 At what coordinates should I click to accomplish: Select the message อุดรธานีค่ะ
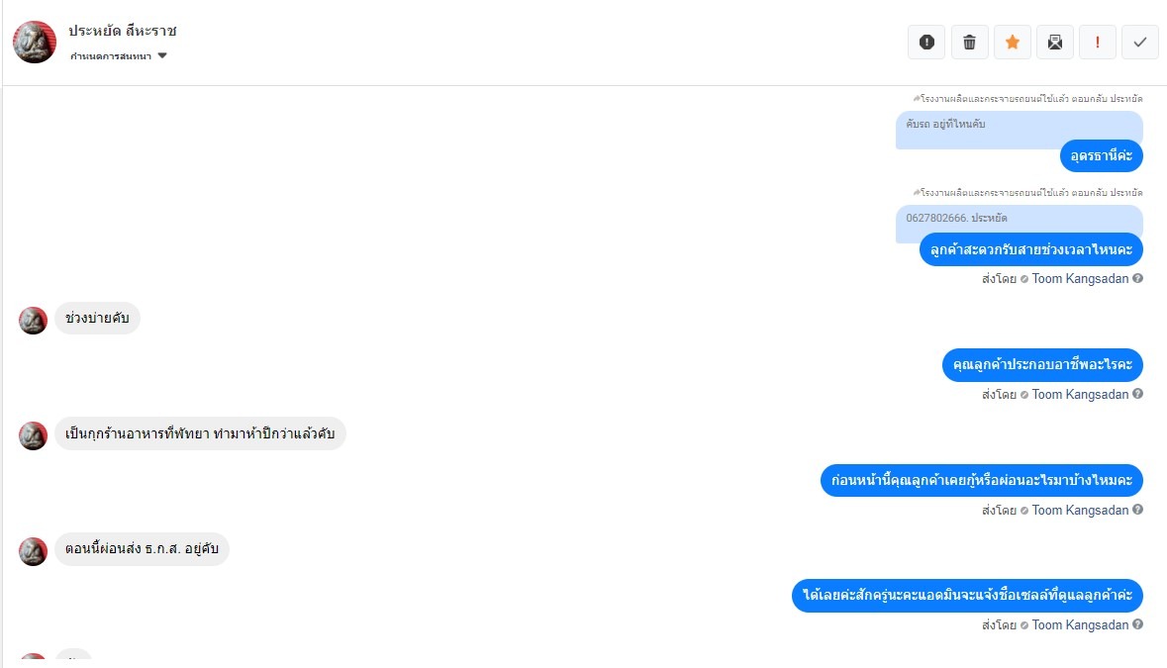click(1102, 156)
